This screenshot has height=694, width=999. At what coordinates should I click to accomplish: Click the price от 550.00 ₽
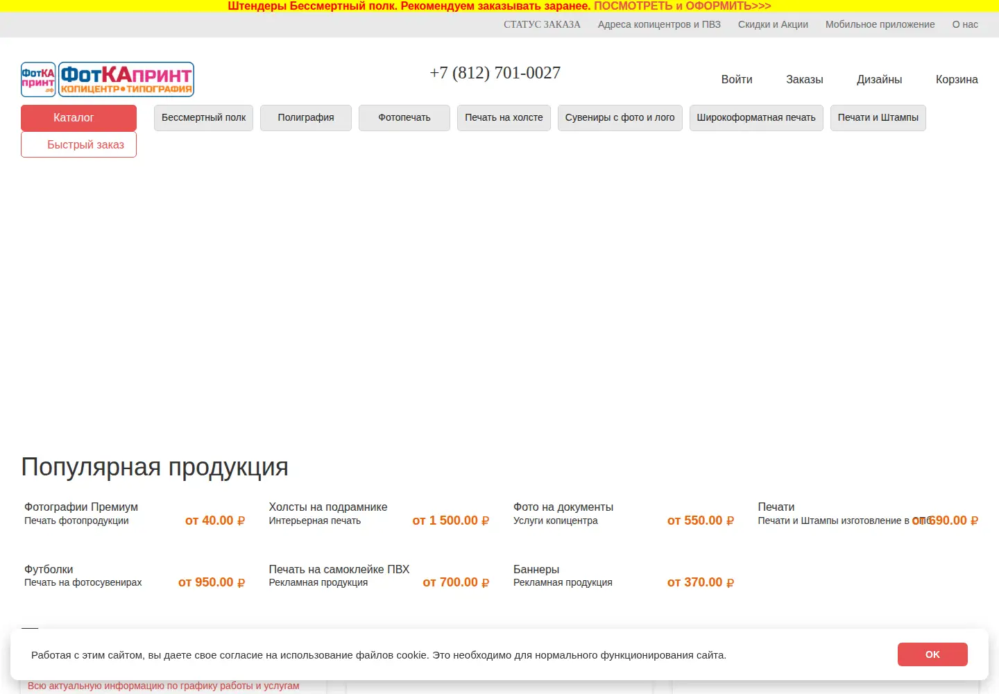pos(701,520)
